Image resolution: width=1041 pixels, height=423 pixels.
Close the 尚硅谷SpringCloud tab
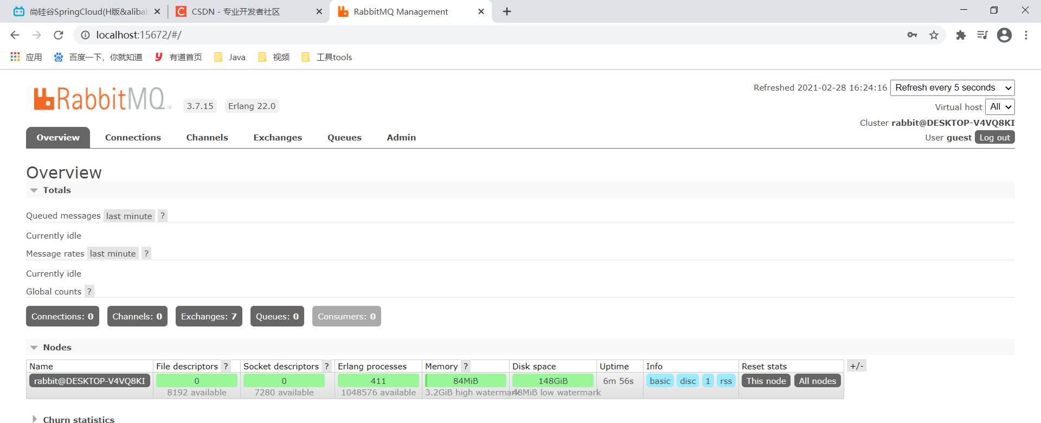(157, 11)
